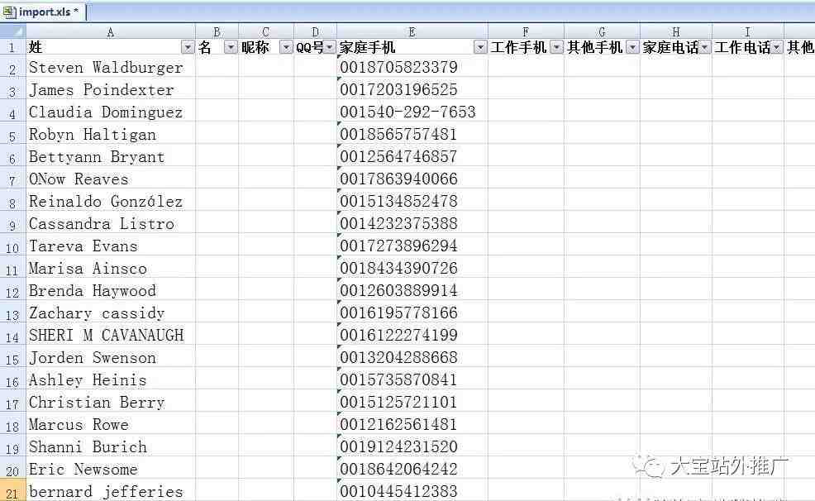The width and height of the screenshot is (815, 501).
Task: Click cell with James Poindexter
Action: pos(111,90)
